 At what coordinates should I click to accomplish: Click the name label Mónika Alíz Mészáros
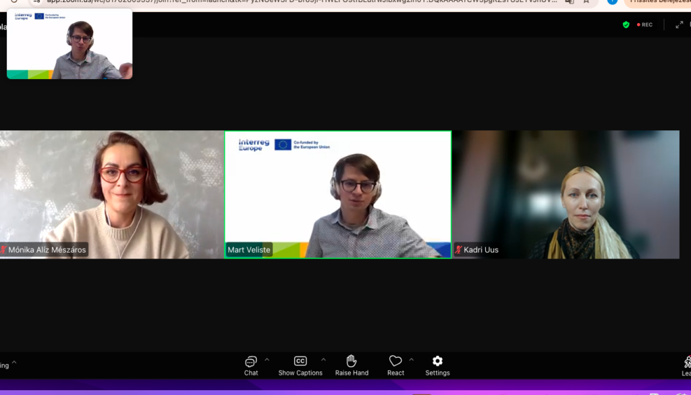point(47,250)
